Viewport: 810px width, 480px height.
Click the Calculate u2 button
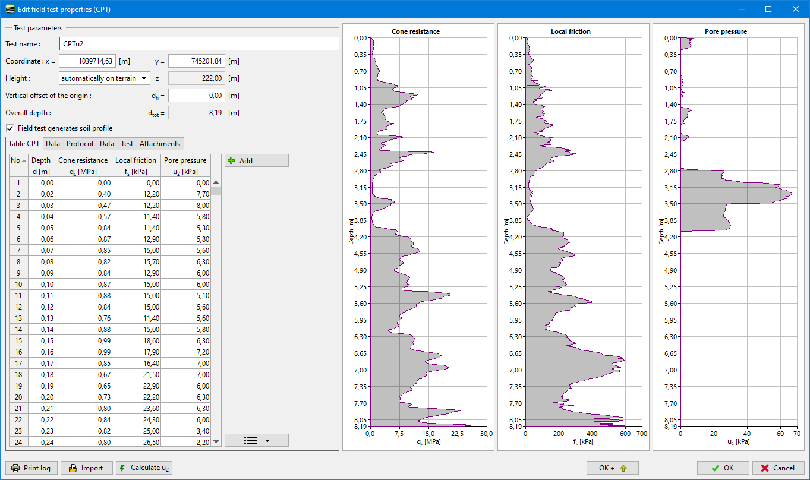(144, 468)
